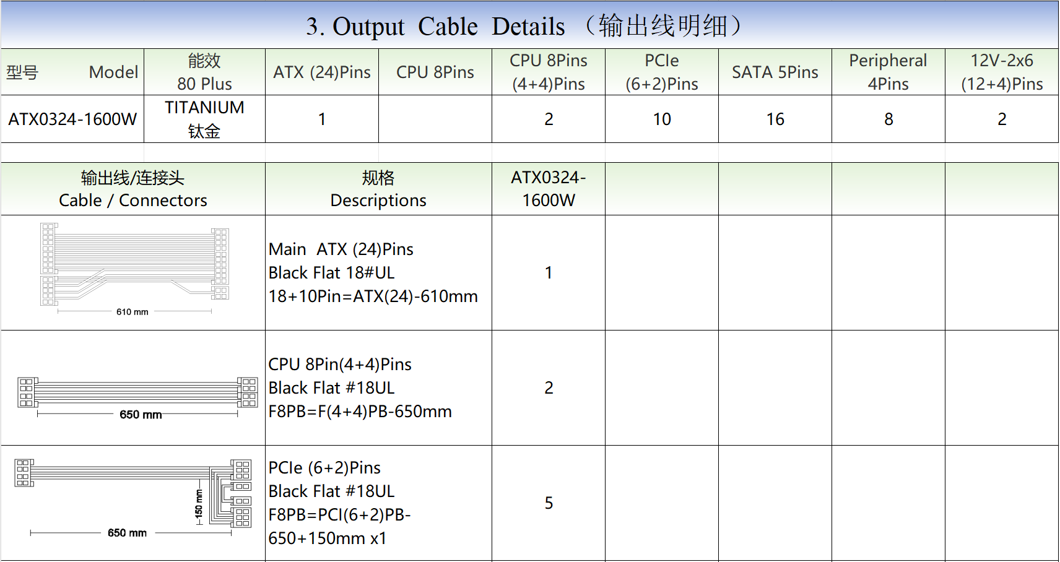Image resolution: width=1060 pixels, height=562 pixels.
Task: Click the PCIe cable quantity cell showing 5
Action: (x=549, y=503)
